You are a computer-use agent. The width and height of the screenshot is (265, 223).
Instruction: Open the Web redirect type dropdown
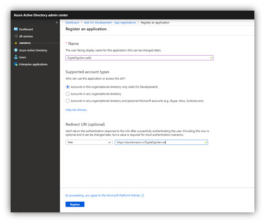[x=89, y=142]
